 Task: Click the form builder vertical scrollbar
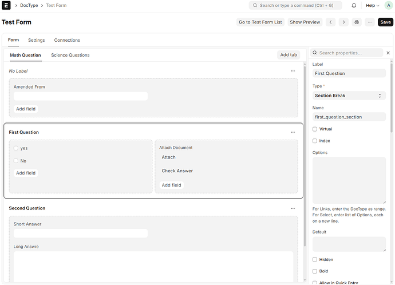tap(305, 156)
